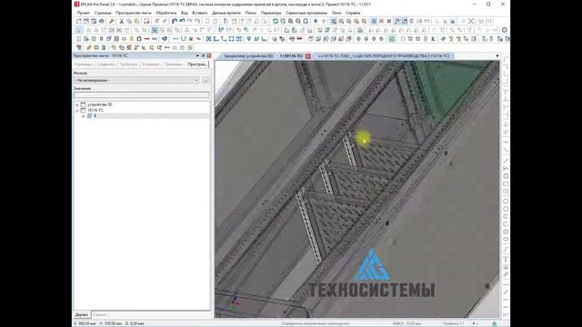Viewport: 582px width, 327px height.
Task: Expand the устройства 3D tree node
Action: (x=77, y=104)
